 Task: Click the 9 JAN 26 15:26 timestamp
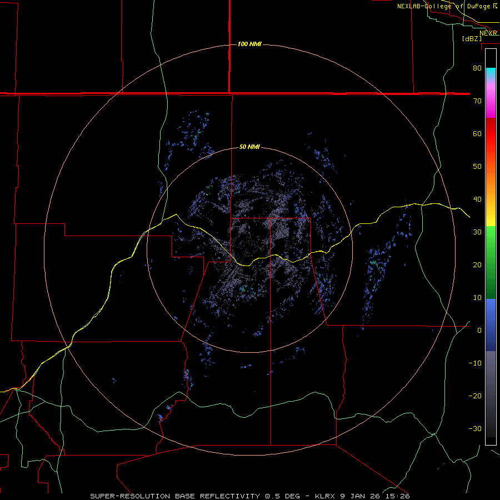375,496
